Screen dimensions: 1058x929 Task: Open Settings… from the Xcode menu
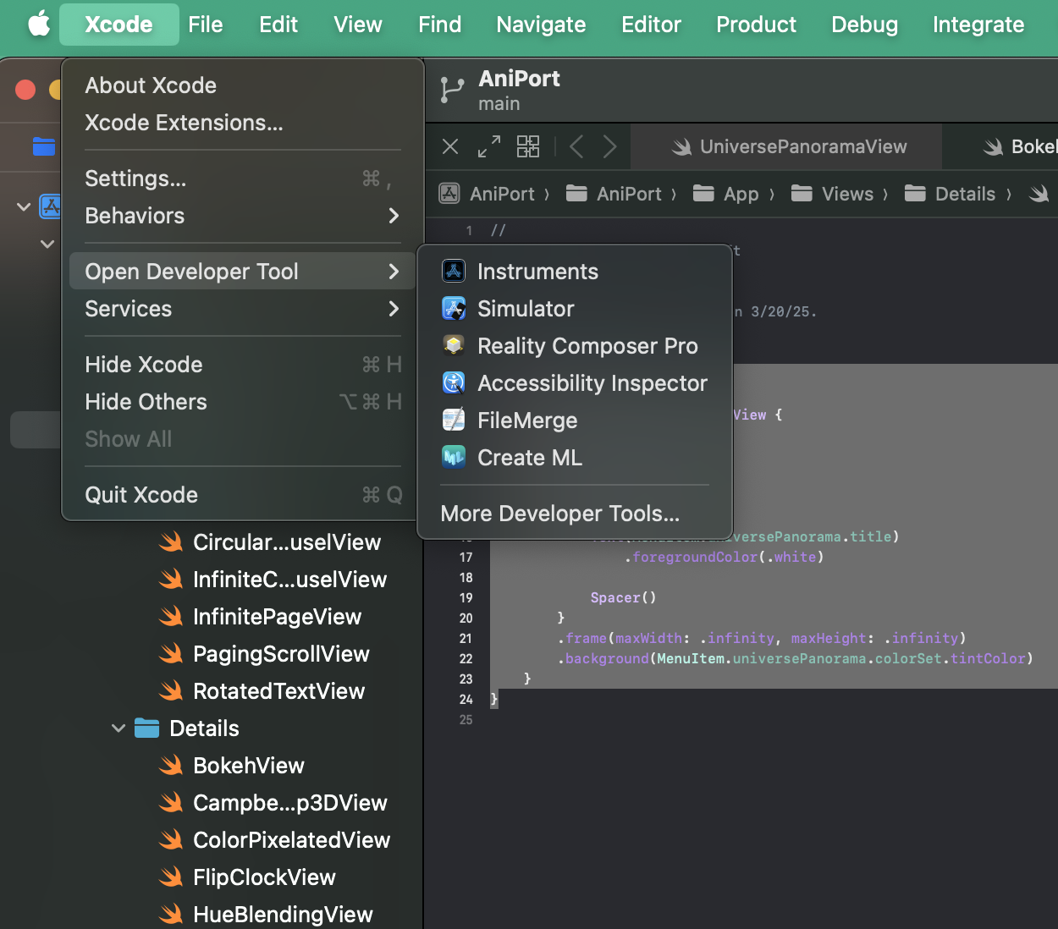[x=243, y=179]
